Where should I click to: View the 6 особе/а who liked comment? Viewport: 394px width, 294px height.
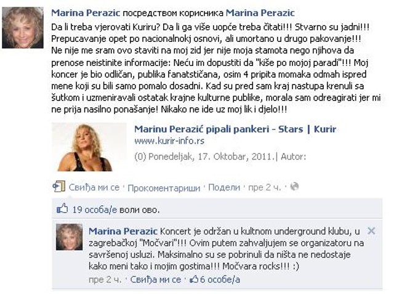pyautogui.click(x=220, y=279)
